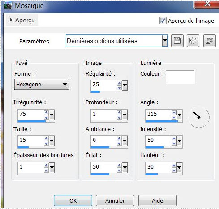Viewport: 219px width, 209px height.
Task: Click the Épaisseur des bordures value field
Action: [x=31, y=167]
